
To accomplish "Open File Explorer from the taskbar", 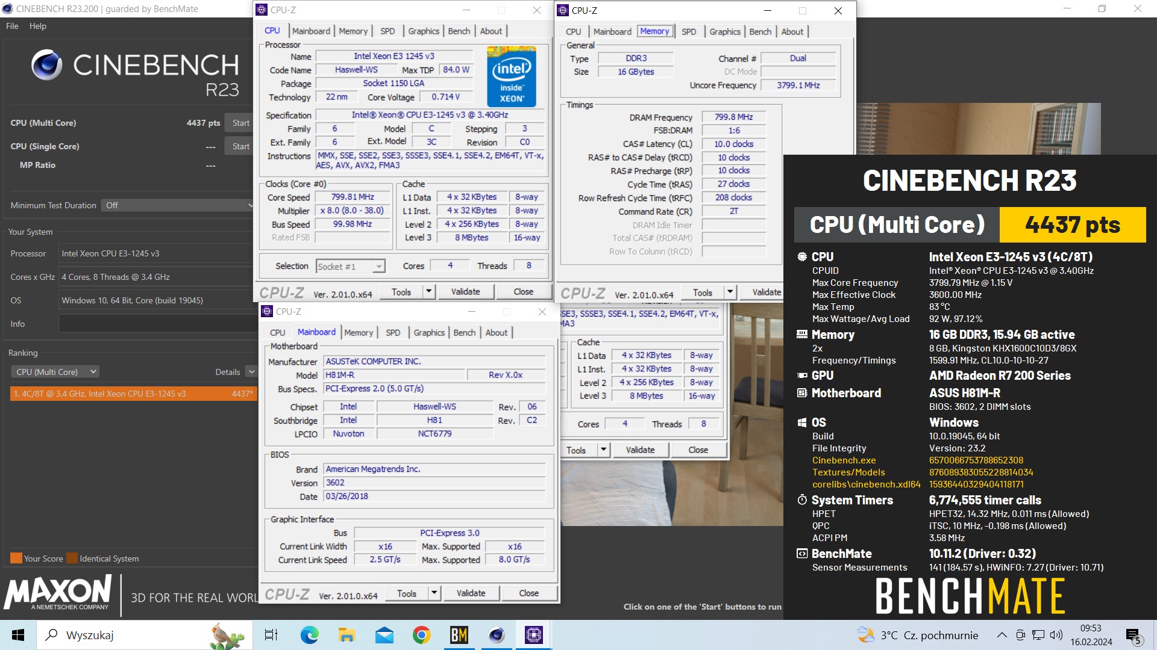I will click(x=346, y=635).
